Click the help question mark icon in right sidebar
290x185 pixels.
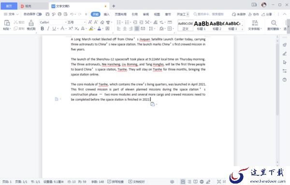point(285,80)
